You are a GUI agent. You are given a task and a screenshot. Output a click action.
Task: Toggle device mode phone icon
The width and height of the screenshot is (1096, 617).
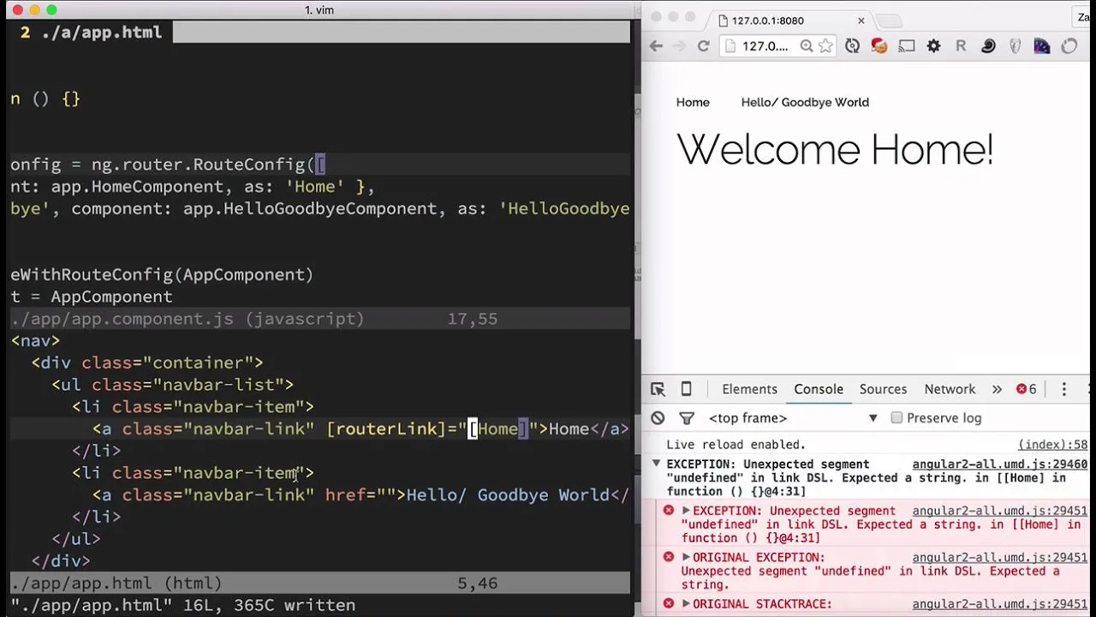pyautogui.click(x=686, y=389)
